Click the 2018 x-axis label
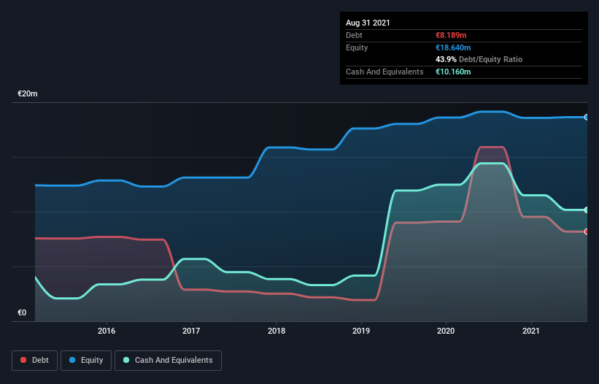The width and height of the screenshot is (599, 384). tap(277, 331)
